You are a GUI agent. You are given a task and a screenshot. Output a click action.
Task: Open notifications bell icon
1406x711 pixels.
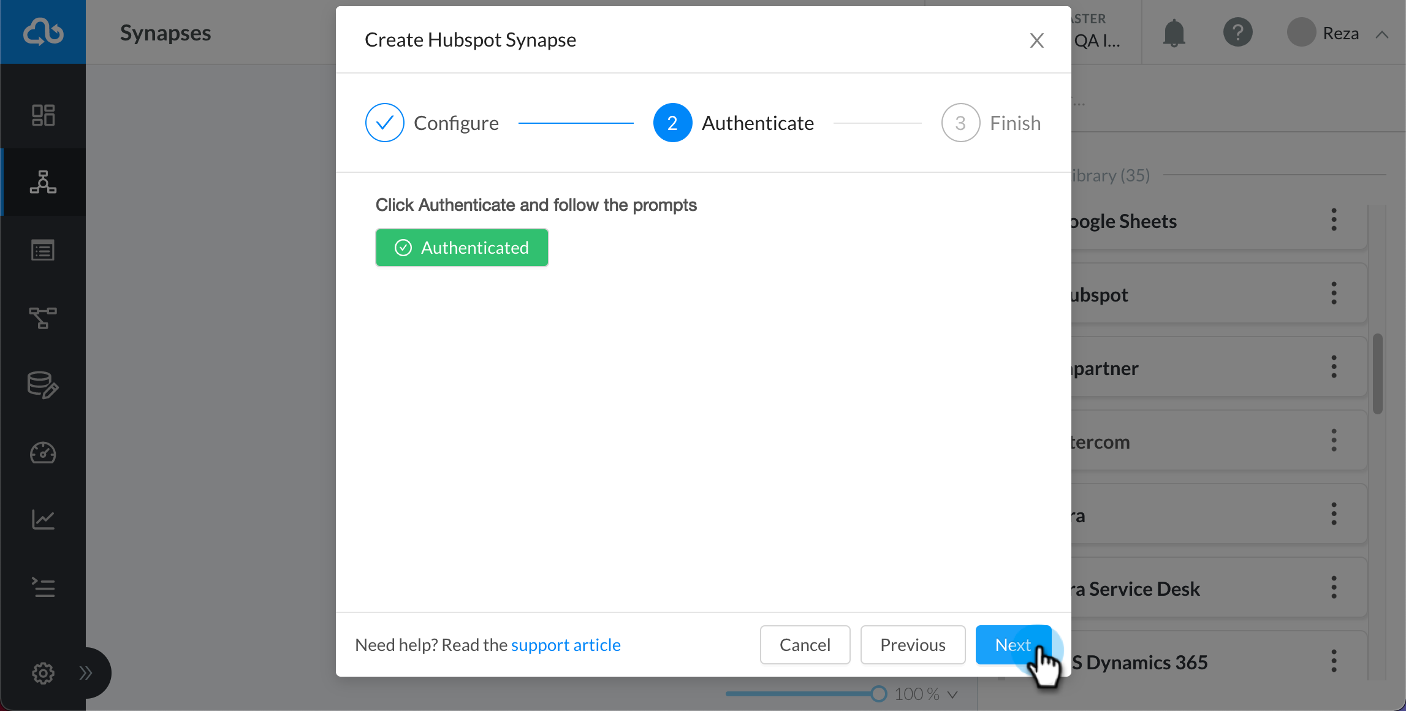(1174, 32)
